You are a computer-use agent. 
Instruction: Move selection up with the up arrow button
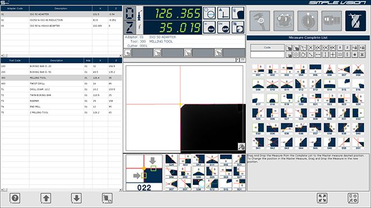click(46, 198)
